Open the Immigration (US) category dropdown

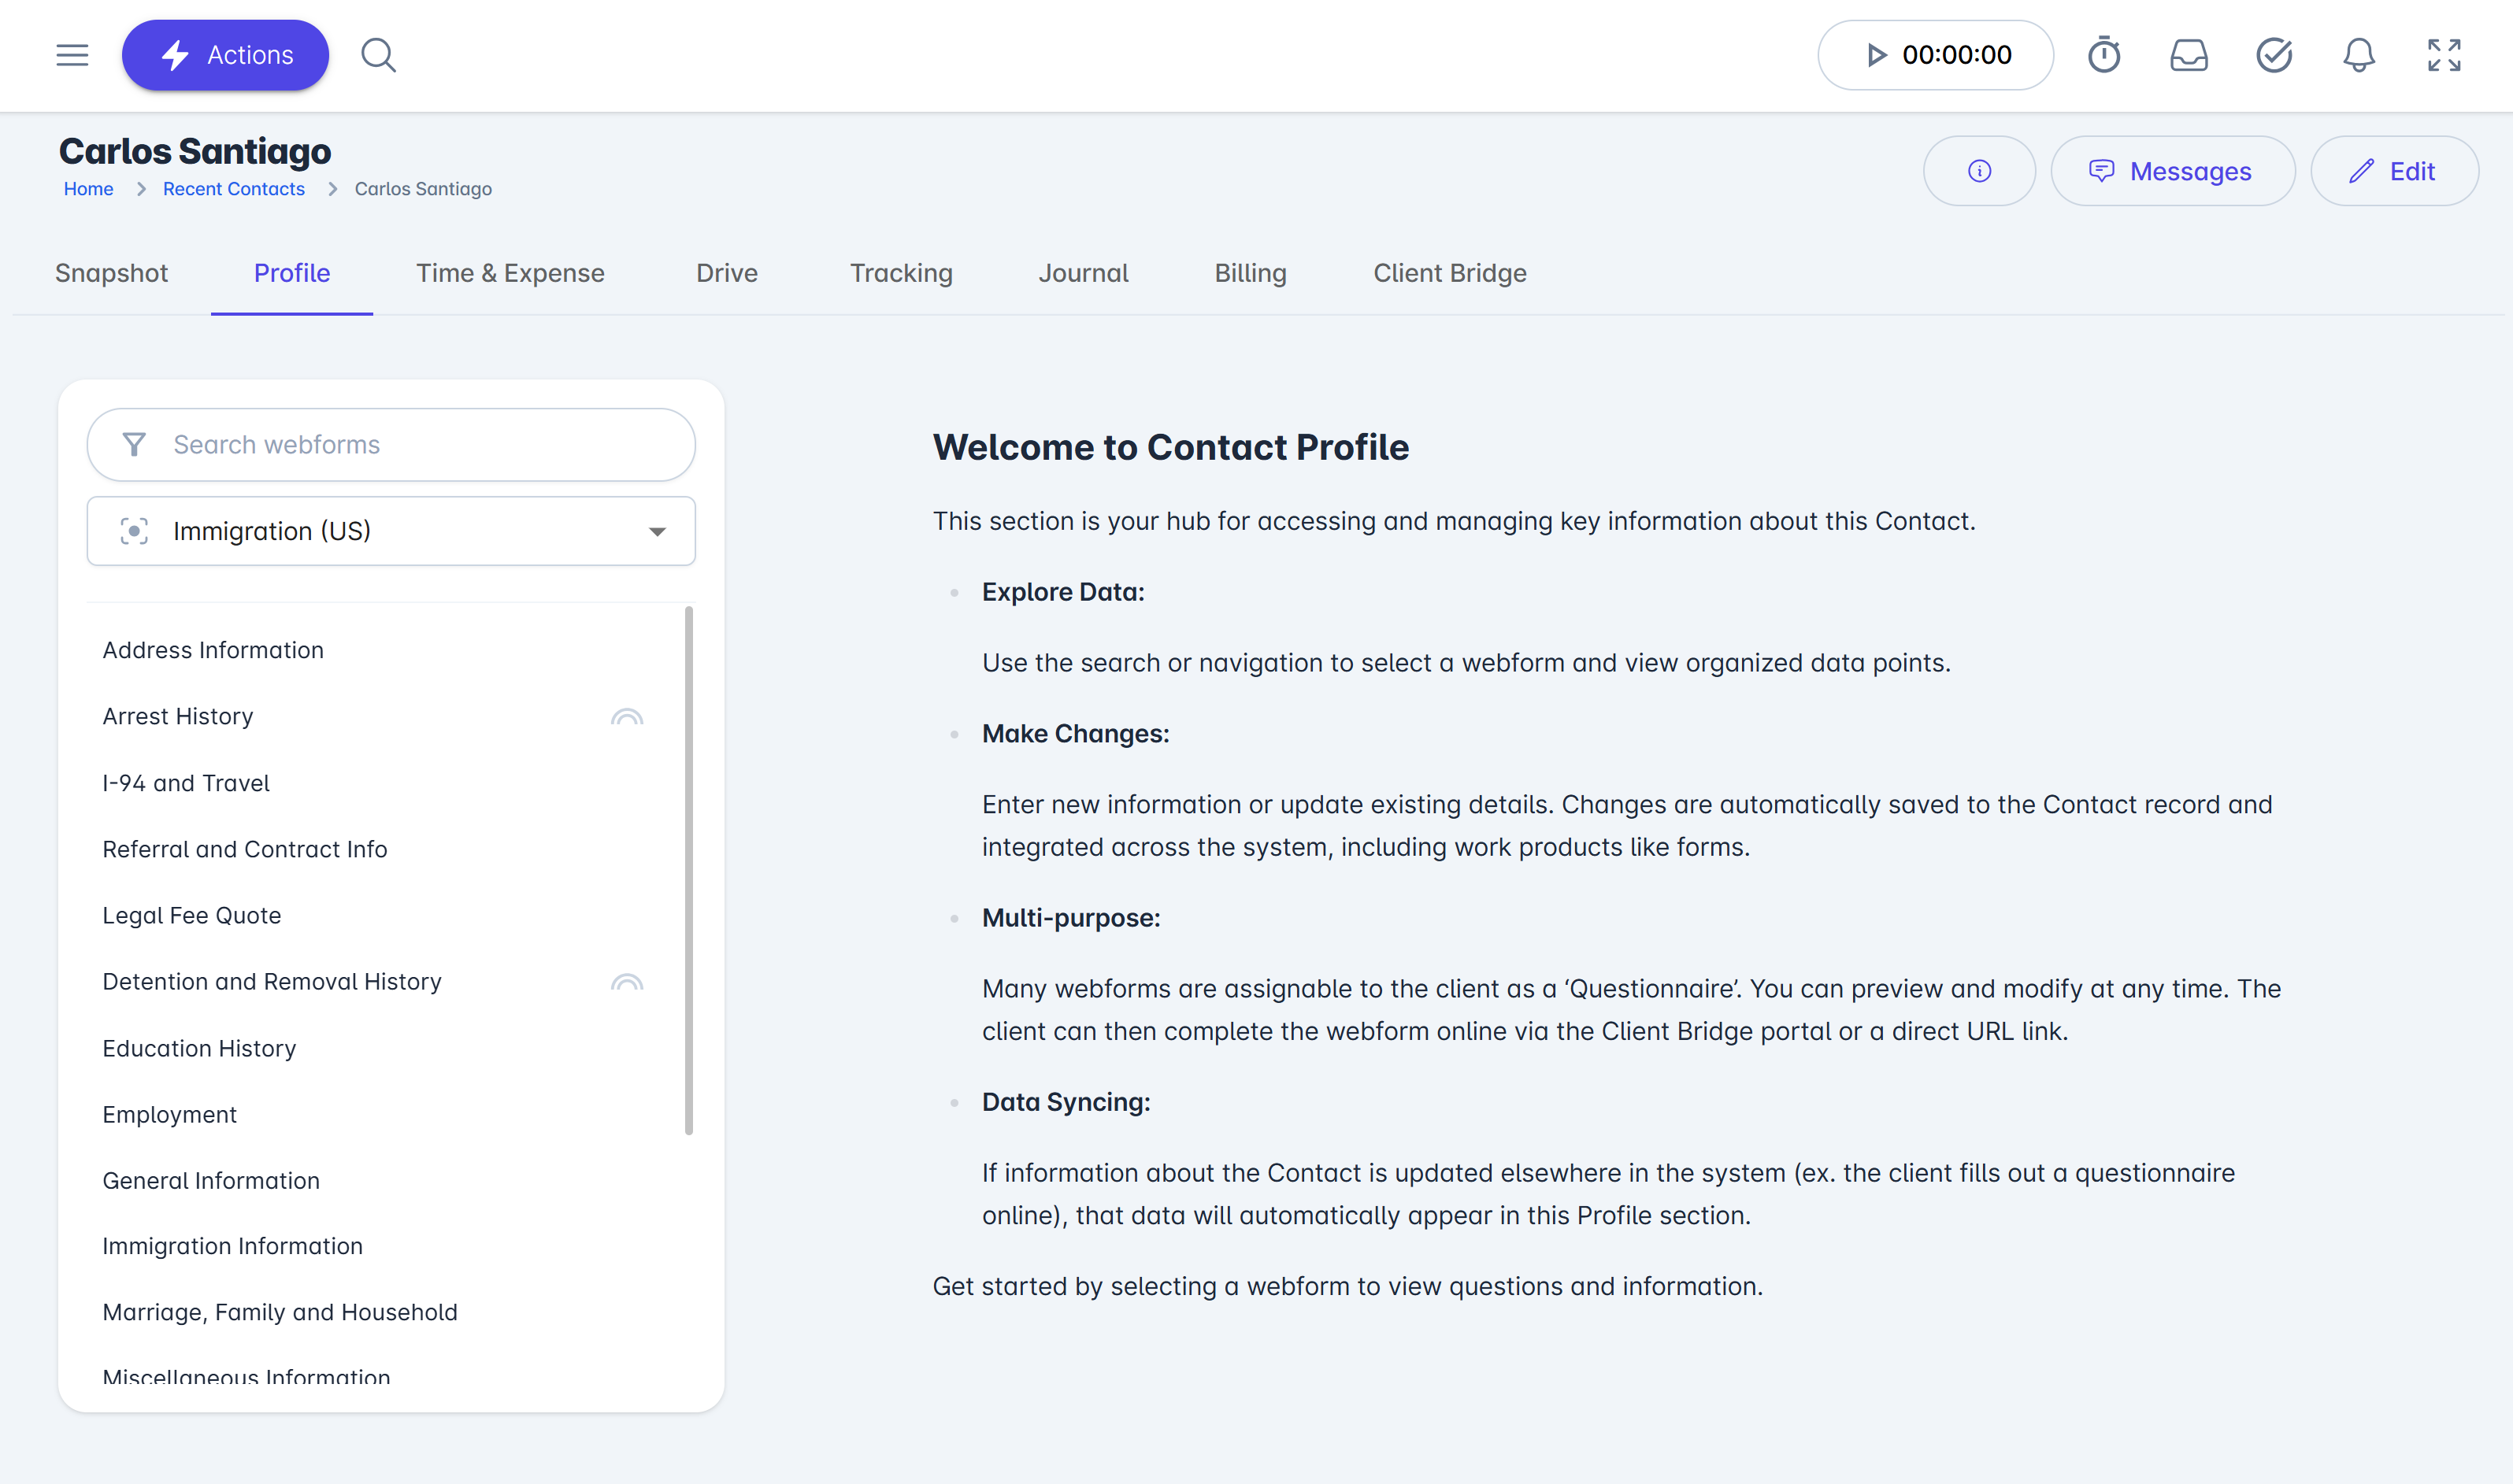(391, 531)
